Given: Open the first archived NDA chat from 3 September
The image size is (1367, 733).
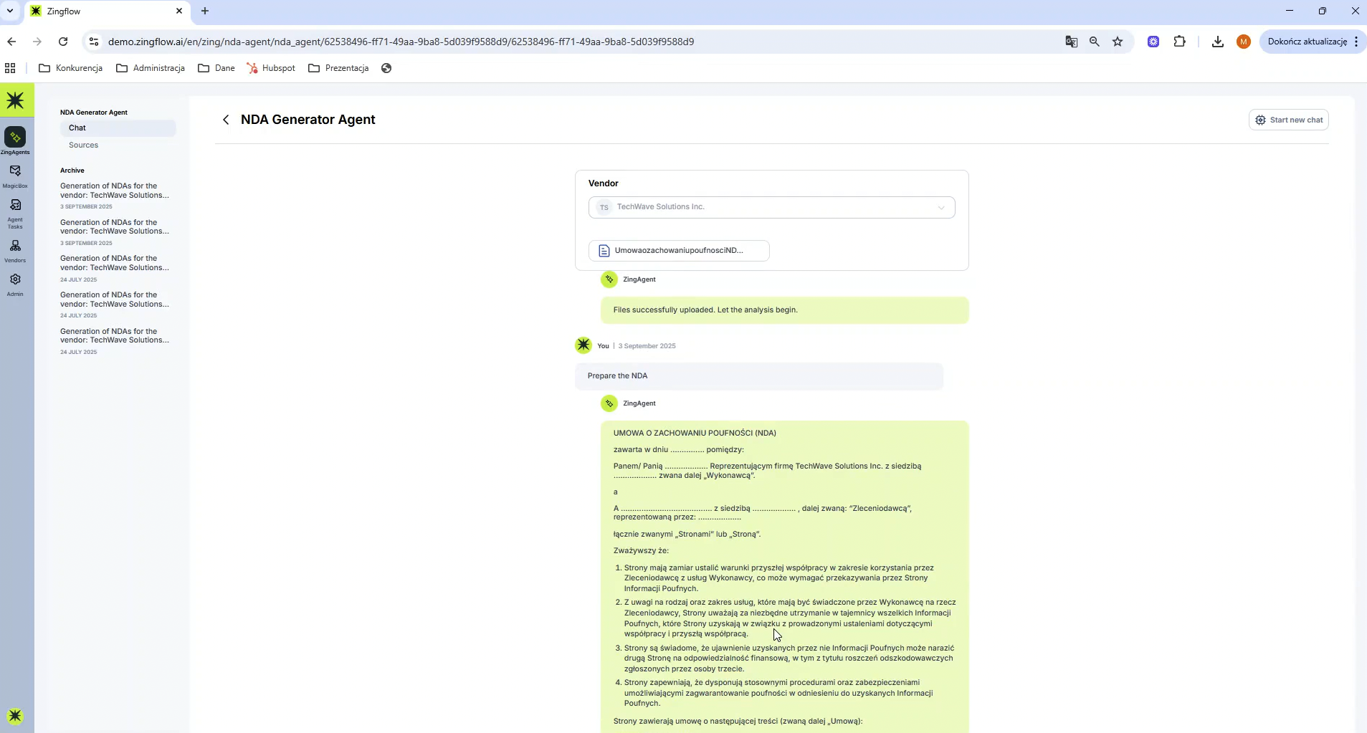Looking at the screenshot, I should (115, 191).
